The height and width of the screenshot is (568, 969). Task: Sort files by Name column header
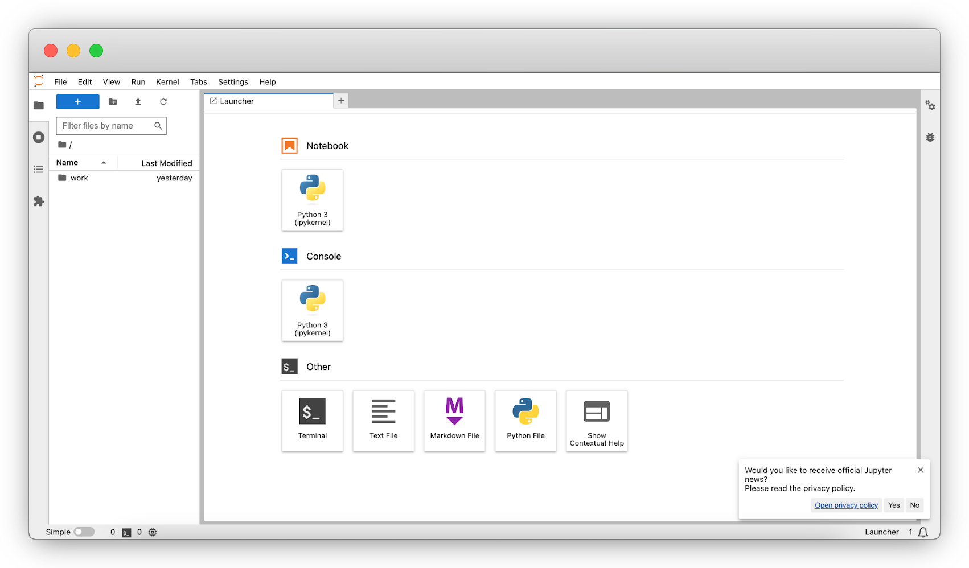pos(67,163)
